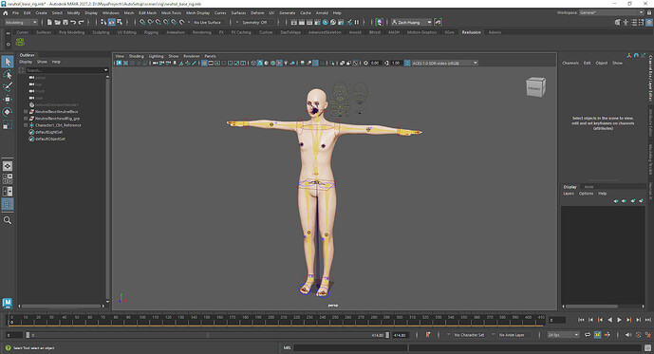Toggle cached playback icon
The width and height of the screenshot is (654, 354).
[597, 335]
